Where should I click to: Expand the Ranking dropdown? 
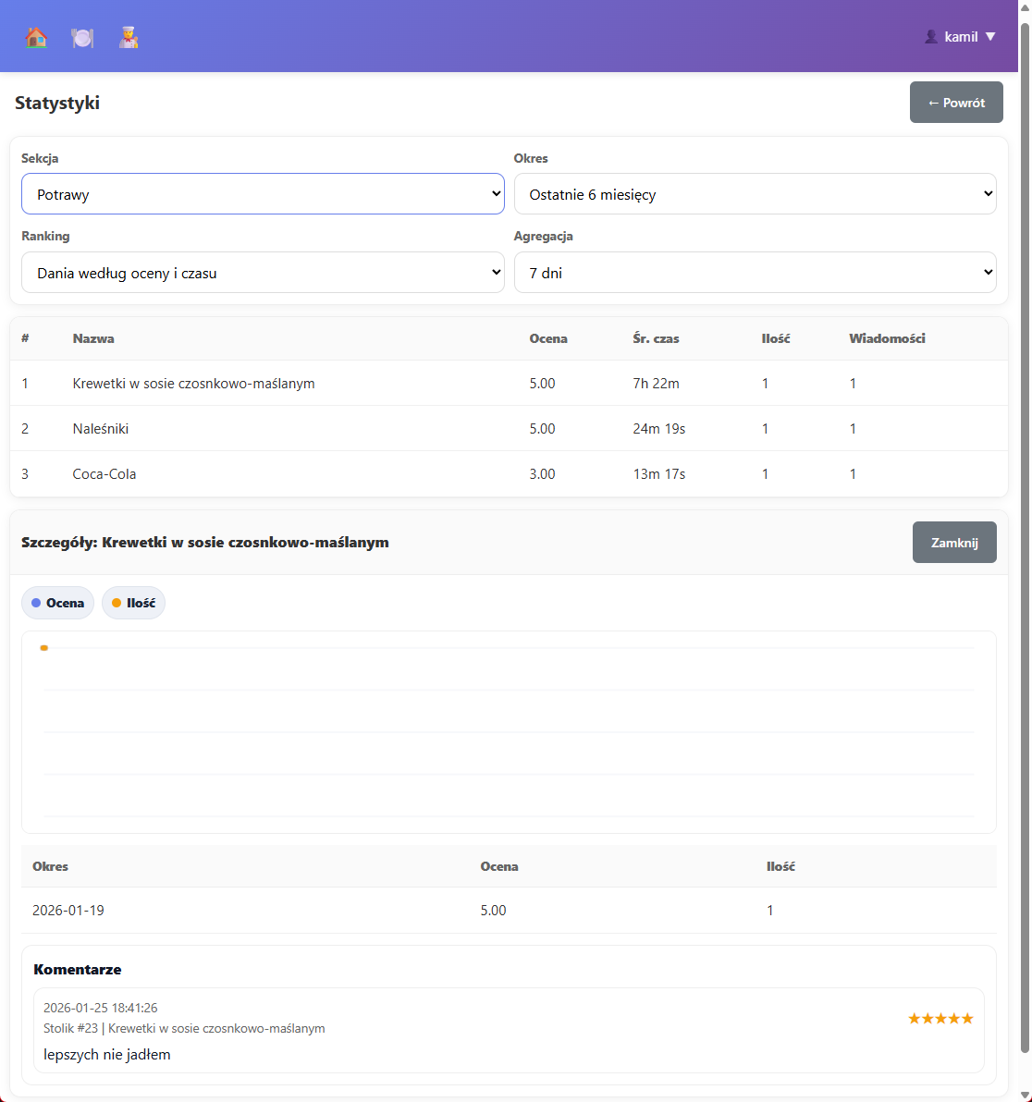click(x=263, y=273)
